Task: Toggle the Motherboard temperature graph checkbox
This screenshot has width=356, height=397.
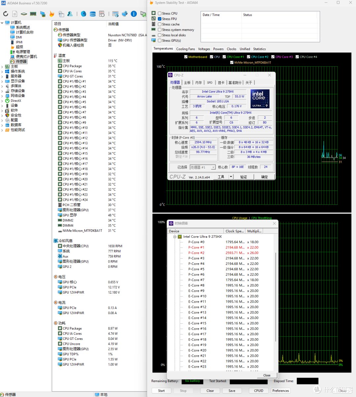Action: [x=186, y=57]
